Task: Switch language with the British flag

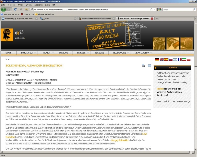Action: [x=162, y=59]
